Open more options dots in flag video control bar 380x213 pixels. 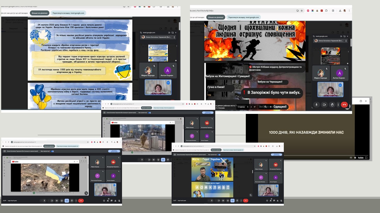[x=76, y=201]
